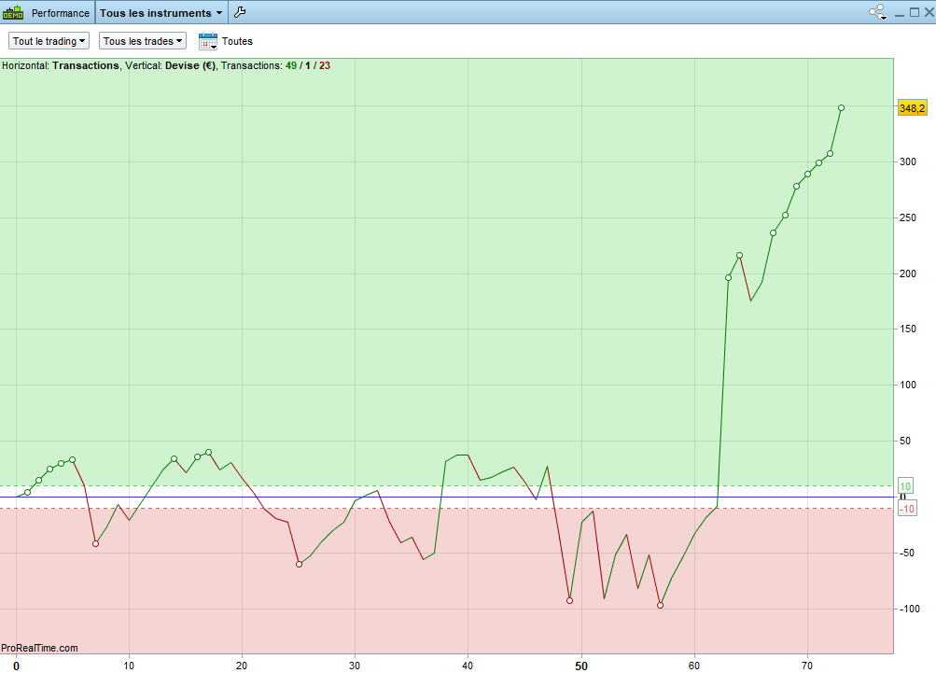Close the Performance window

[929, 12]
